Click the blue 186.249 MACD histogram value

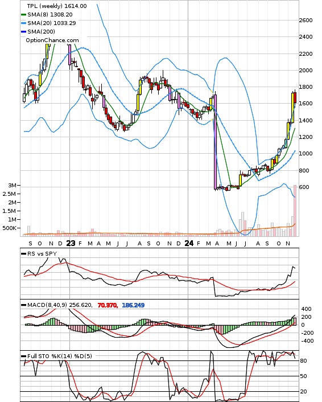pos(133,305)
